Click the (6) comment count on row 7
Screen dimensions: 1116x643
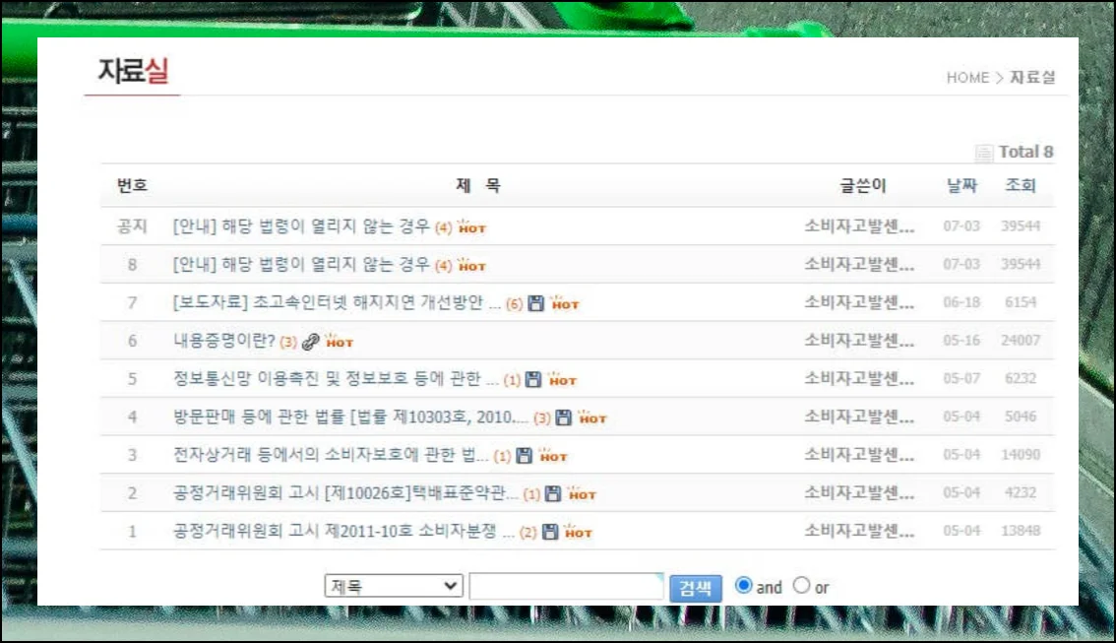(x=515, y=304)
